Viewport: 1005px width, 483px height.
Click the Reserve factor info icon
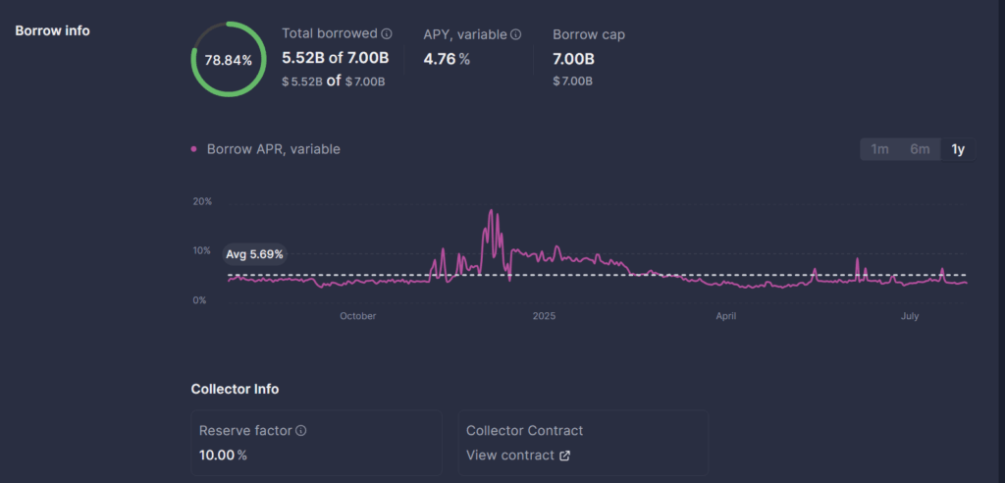click(301, 431)
